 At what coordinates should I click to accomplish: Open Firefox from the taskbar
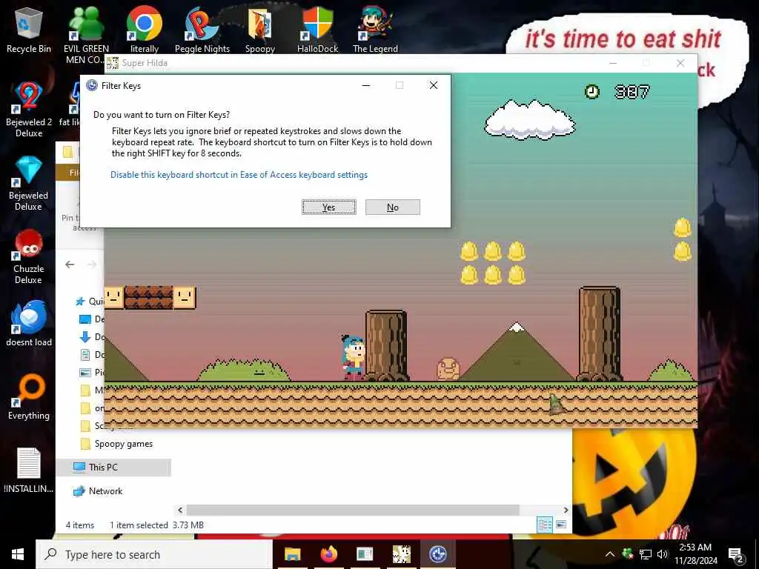pos(328,554)
